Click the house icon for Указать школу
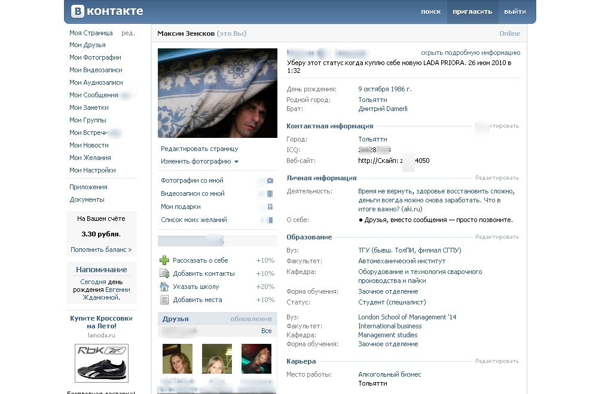 tap(164, 287)
